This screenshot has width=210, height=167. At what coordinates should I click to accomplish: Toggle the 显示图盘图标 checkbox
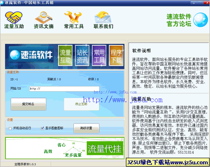pyautogui.click(x=42, y=128)
